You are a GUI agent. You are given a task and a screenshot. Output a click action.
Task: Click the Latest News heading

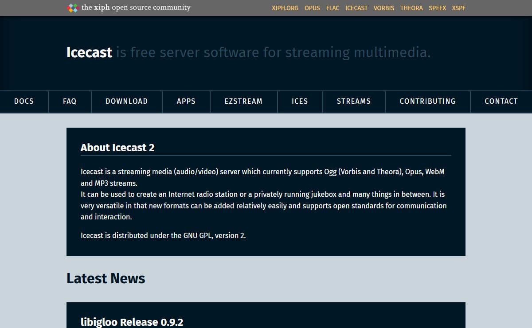106,278
